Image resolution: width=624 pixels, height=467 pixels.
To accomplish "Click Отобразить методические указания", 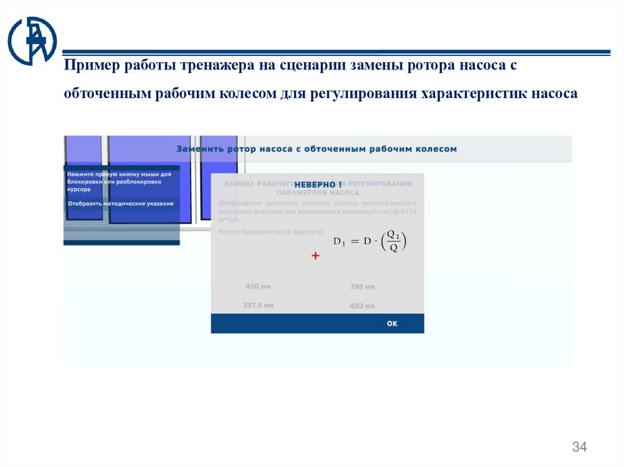I will click(121, 203).
